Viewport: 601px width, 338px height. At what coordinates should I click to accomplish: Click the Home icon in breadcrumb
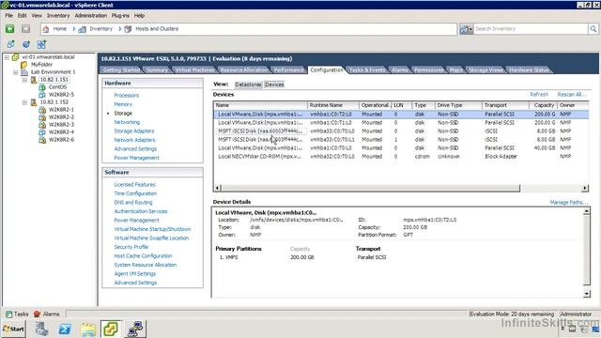46,29
